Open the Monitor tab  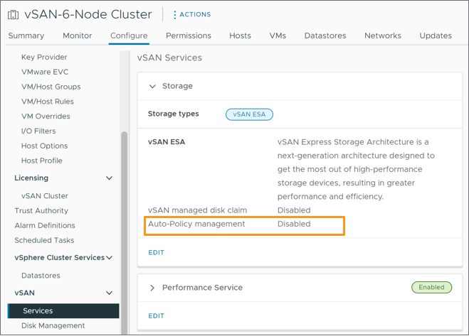tap(77, 36)
